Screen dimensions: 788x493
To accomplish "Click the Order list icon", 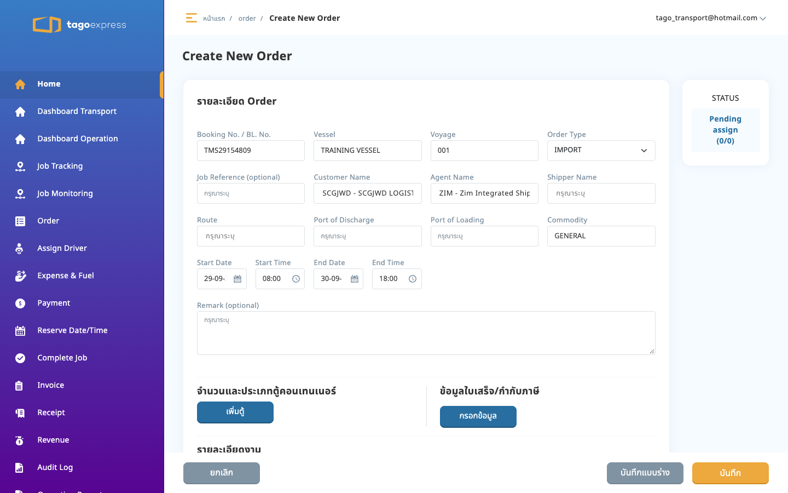I will tap(20, 221).
